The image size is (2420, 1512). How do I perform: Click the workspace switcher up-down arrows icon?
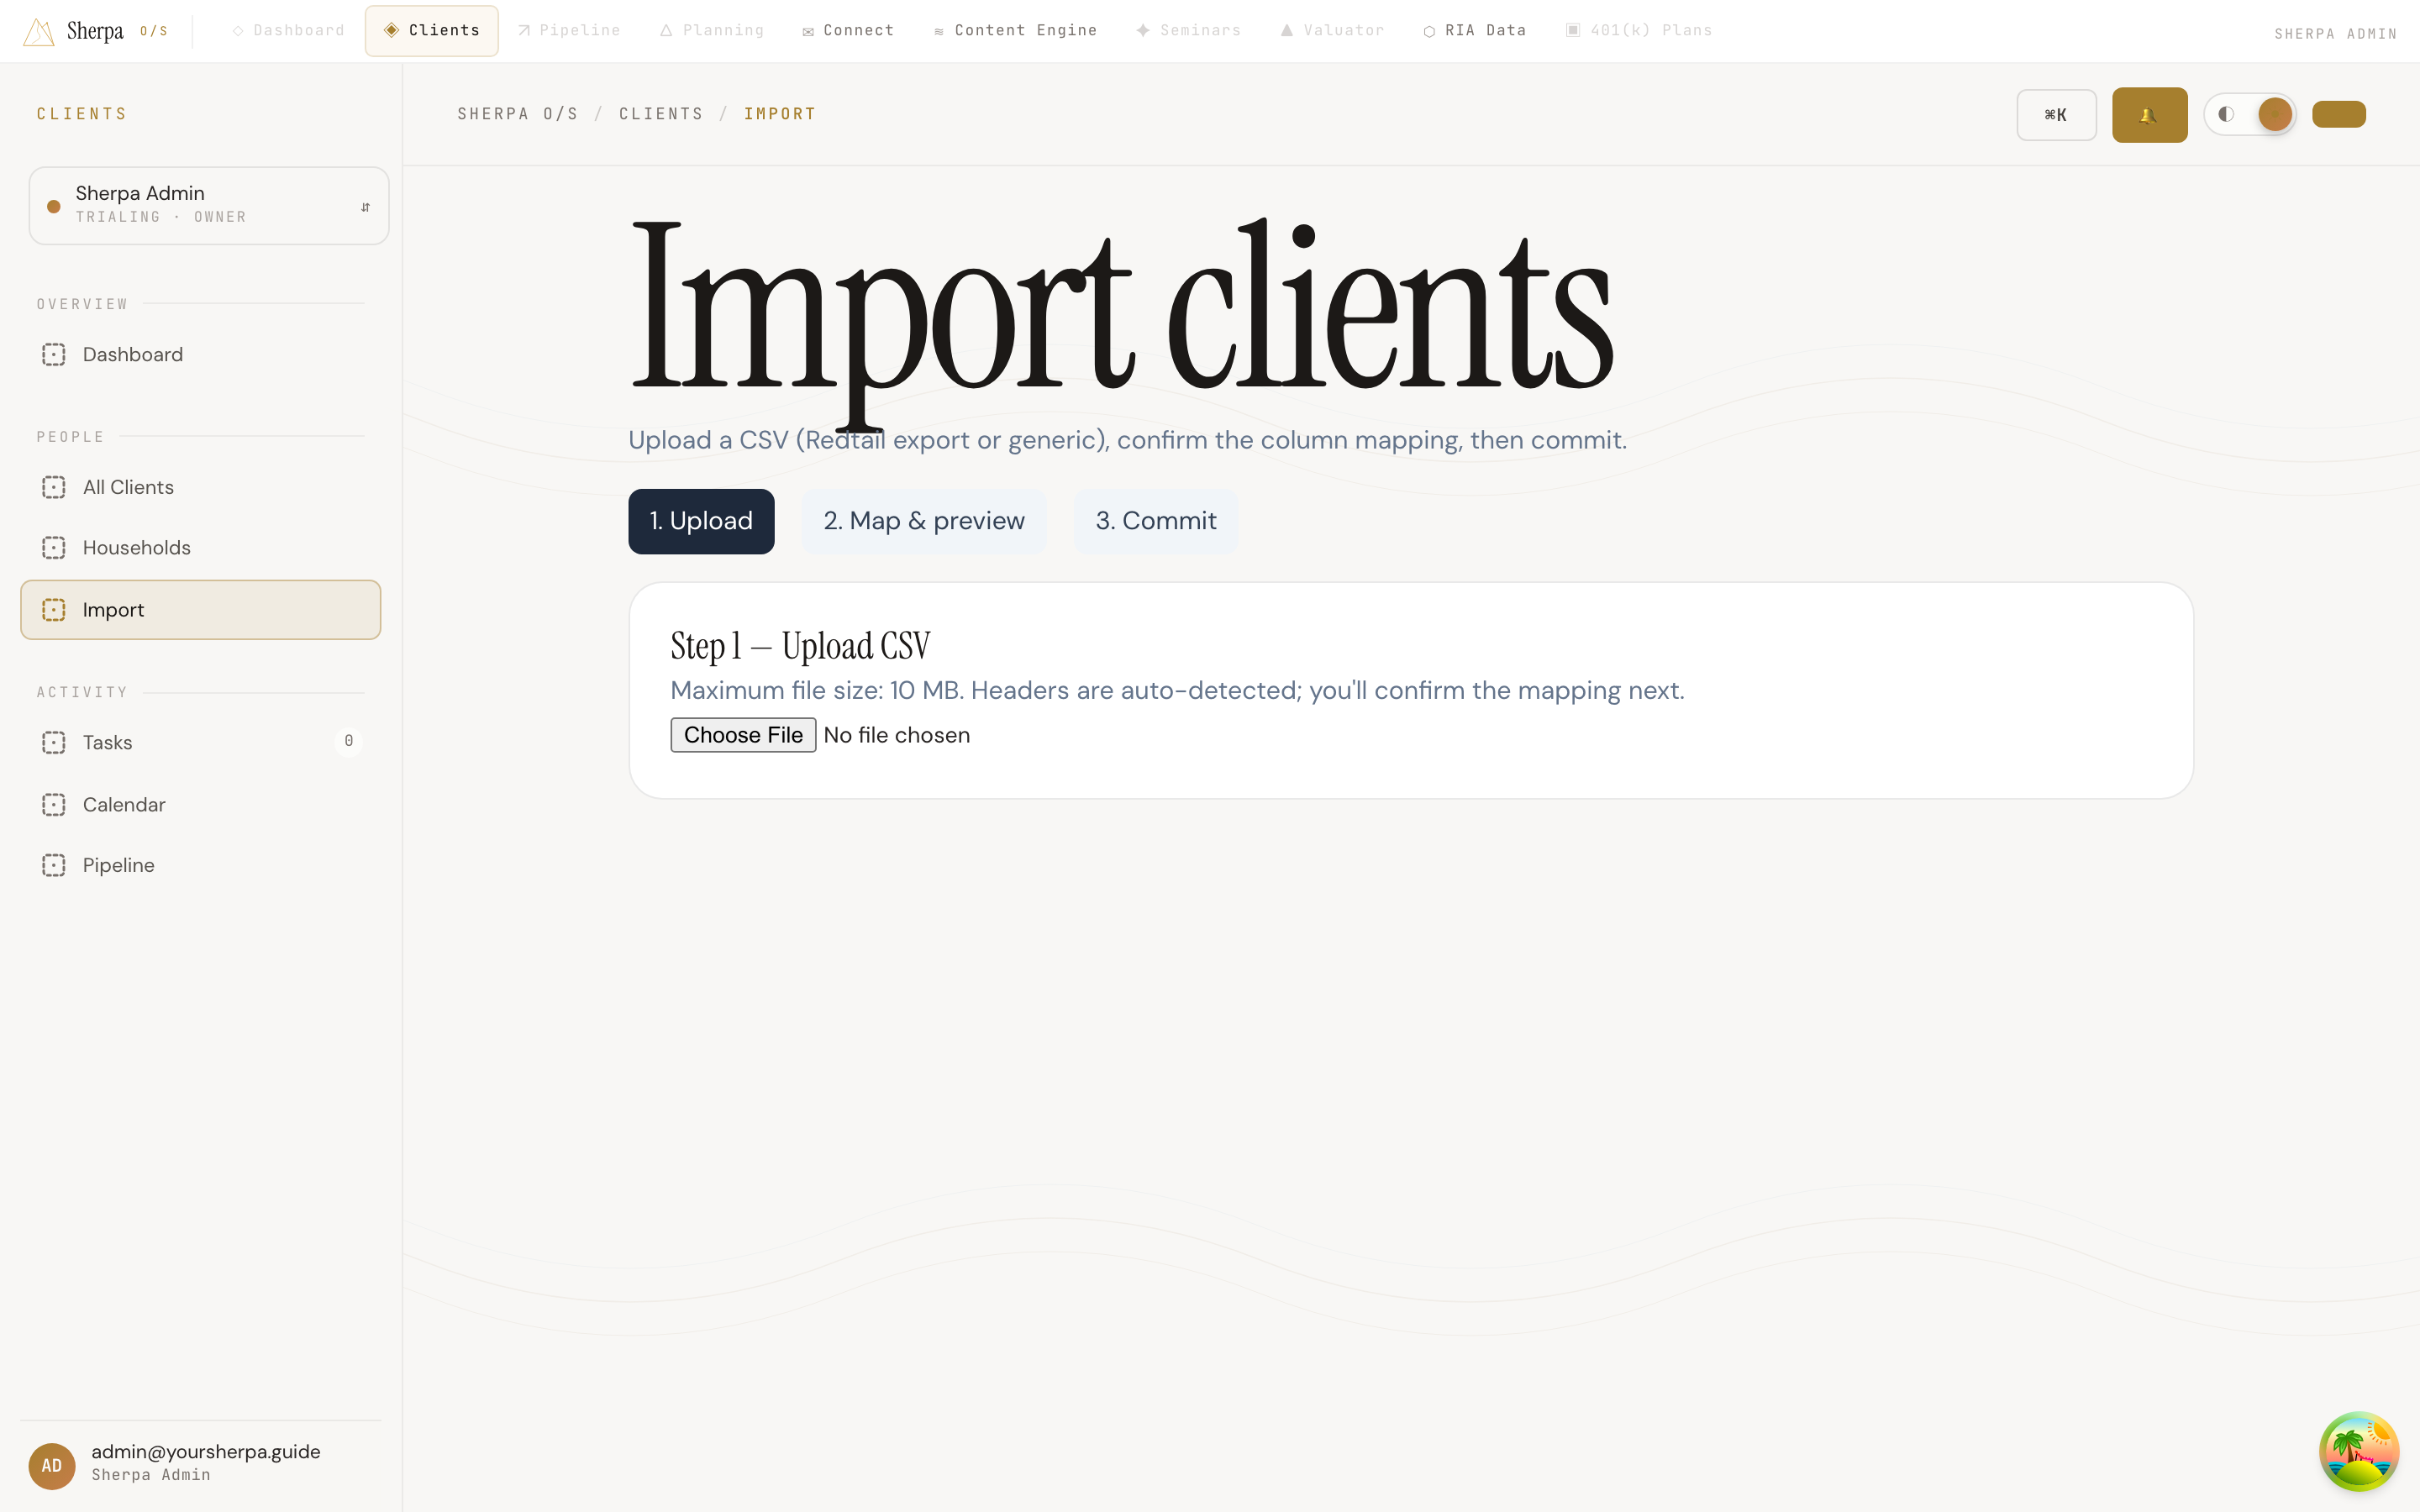(x=365, y=207)
